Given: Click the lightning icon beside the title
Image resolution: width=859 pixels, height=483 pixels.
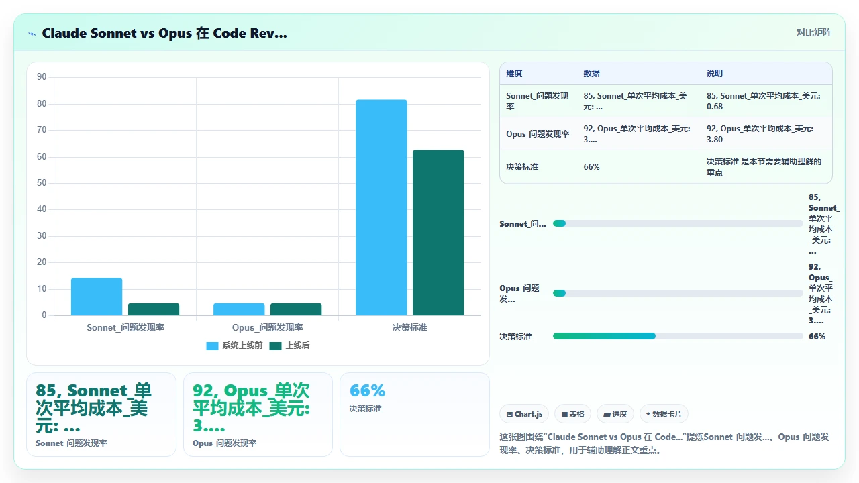Looking at the screenshot, I should [x=32, y=34].
